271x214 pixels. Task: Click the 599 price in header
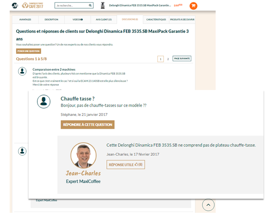[178, 5]
